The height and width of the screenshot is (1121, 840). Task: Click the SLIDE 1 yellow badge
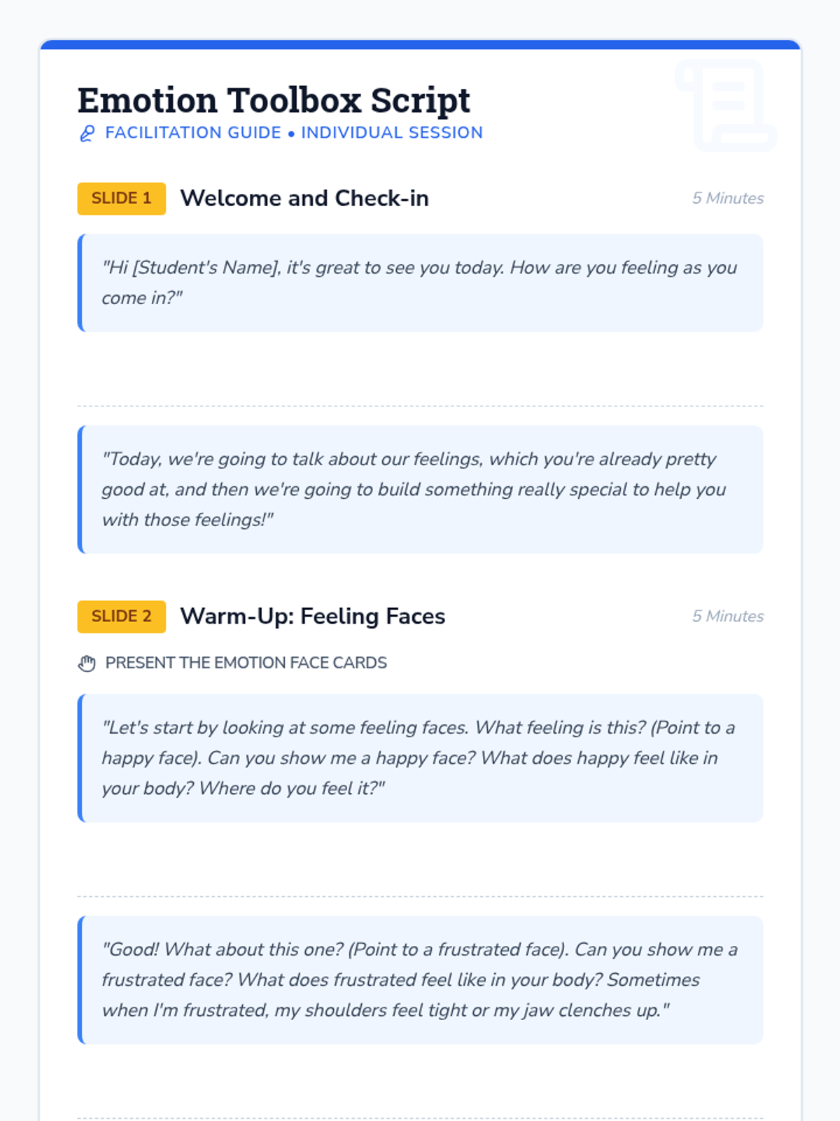pyautogui.click(x=121, y=198)
